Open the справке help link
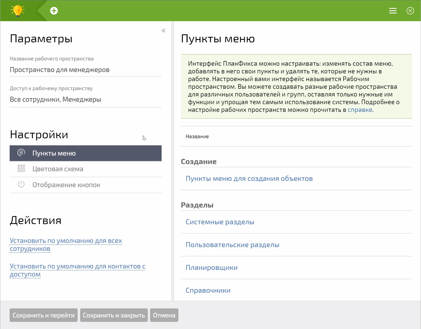Viewport: 421px width, 329px height. (360, 110)
